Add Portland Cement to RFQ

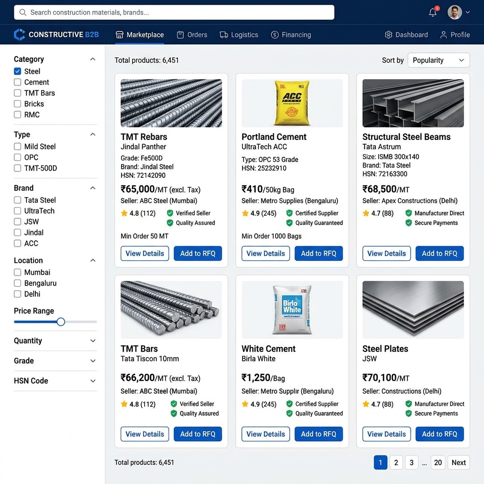coord(319,253)
